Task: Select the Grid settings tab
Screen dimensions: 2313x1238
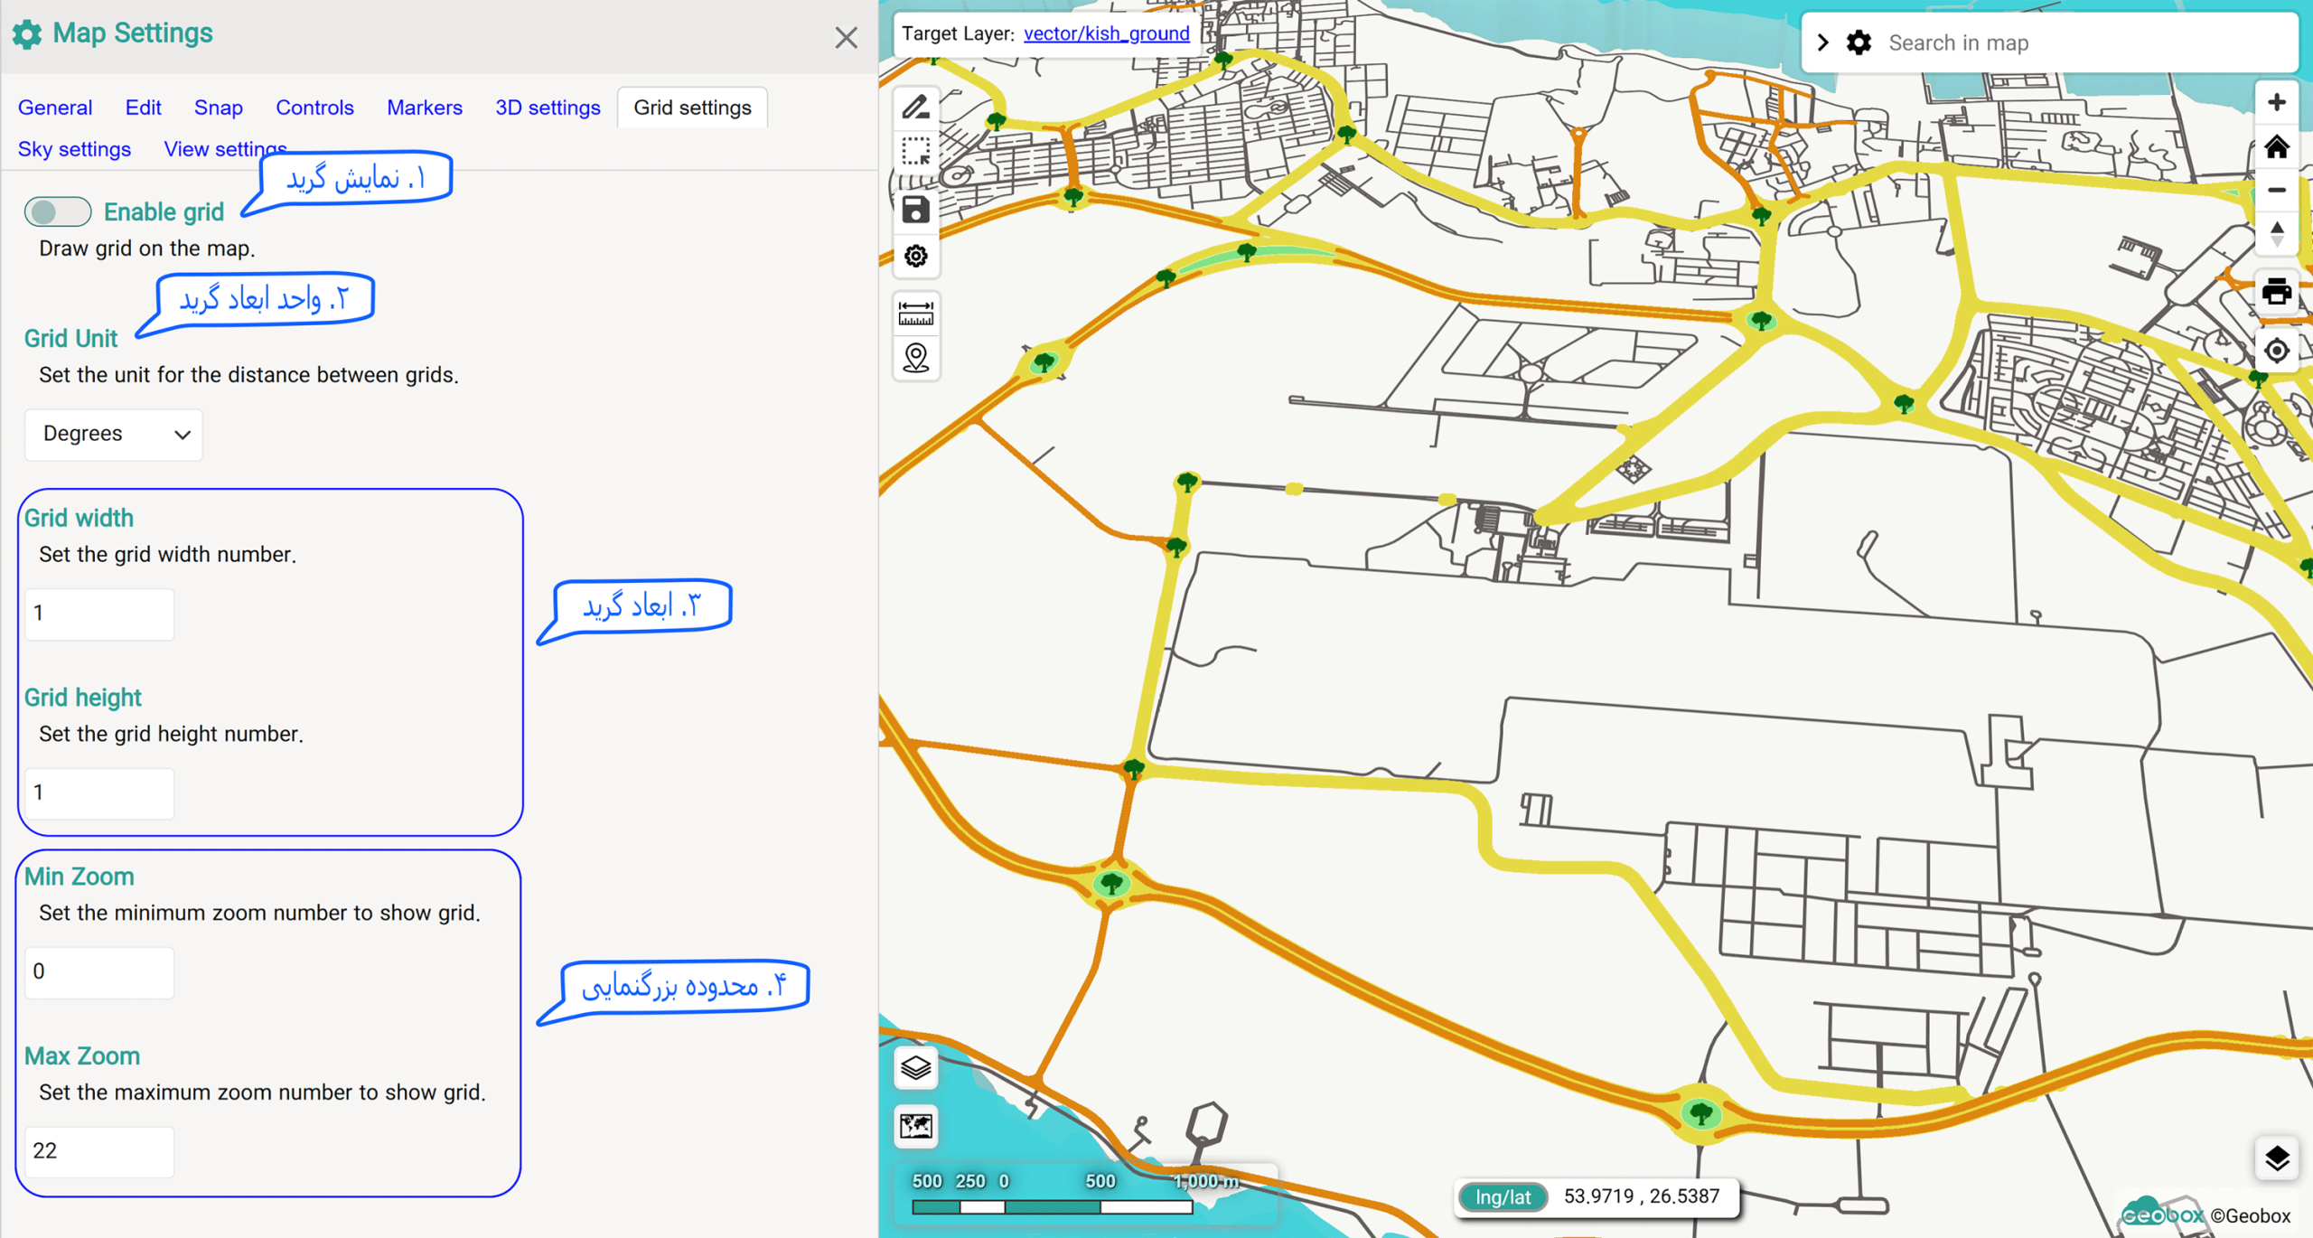Action: [692, 108]
